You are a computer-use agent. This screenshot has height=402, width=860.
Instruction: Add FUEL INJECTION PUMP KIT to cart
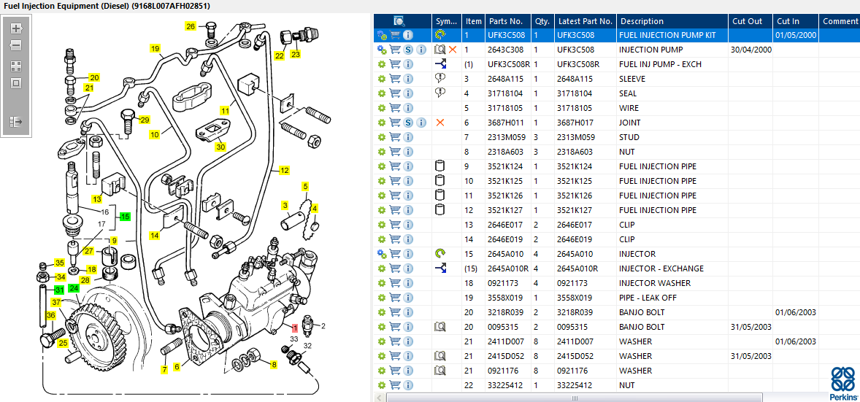coord(395,35)
